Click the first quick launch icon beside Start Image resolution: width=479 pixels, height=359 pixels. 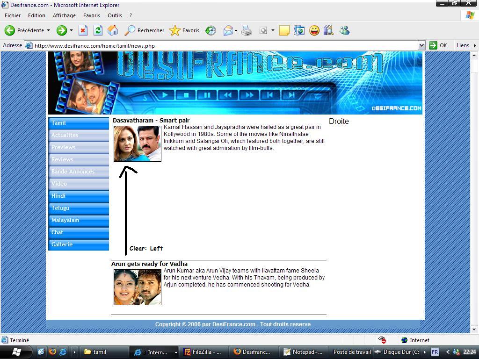(x=41, y=352)
